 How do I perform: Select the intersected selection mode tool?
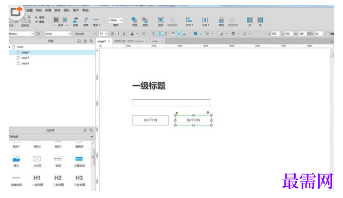tap(56, 20)
